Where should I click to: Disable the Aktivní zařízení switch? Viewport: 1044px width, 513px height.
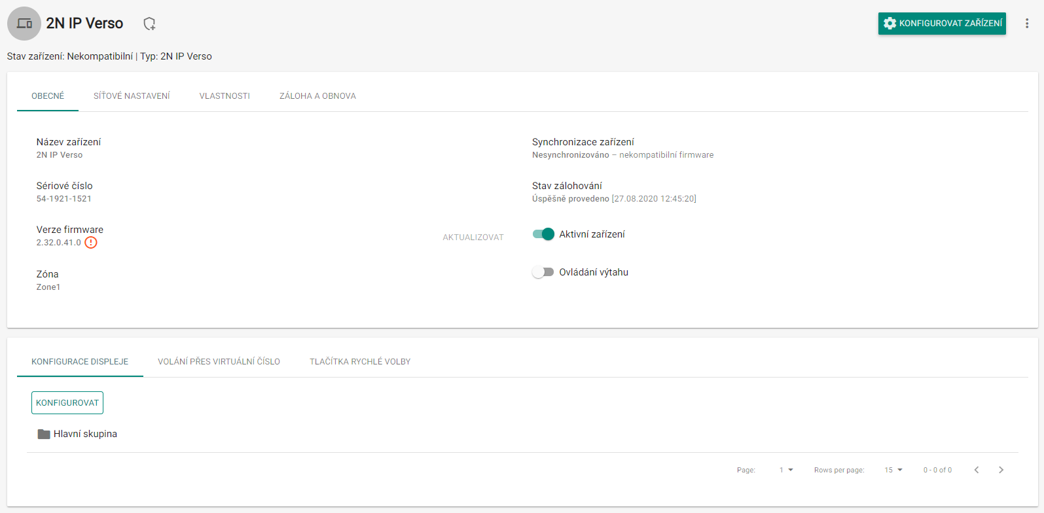click(543, 234)
